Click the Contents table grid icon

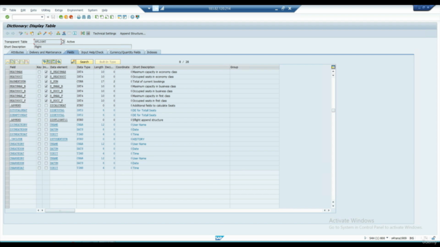pyautogui.click(x=88, y=34)
